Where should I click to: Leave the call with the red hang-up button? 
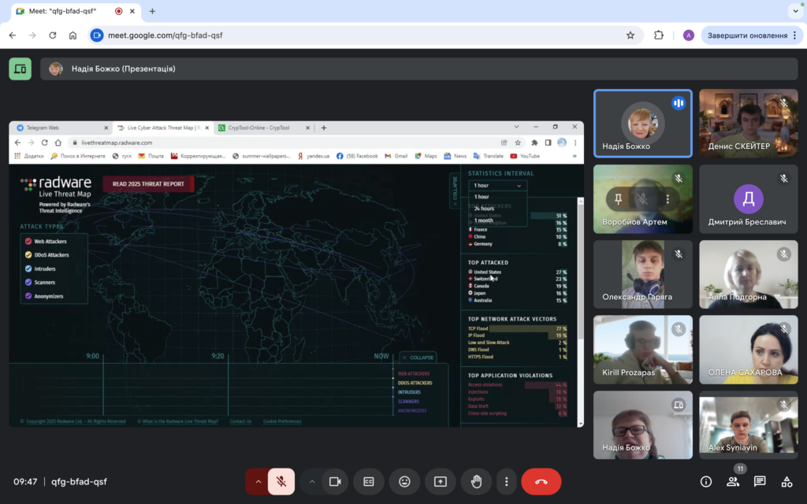541,482
